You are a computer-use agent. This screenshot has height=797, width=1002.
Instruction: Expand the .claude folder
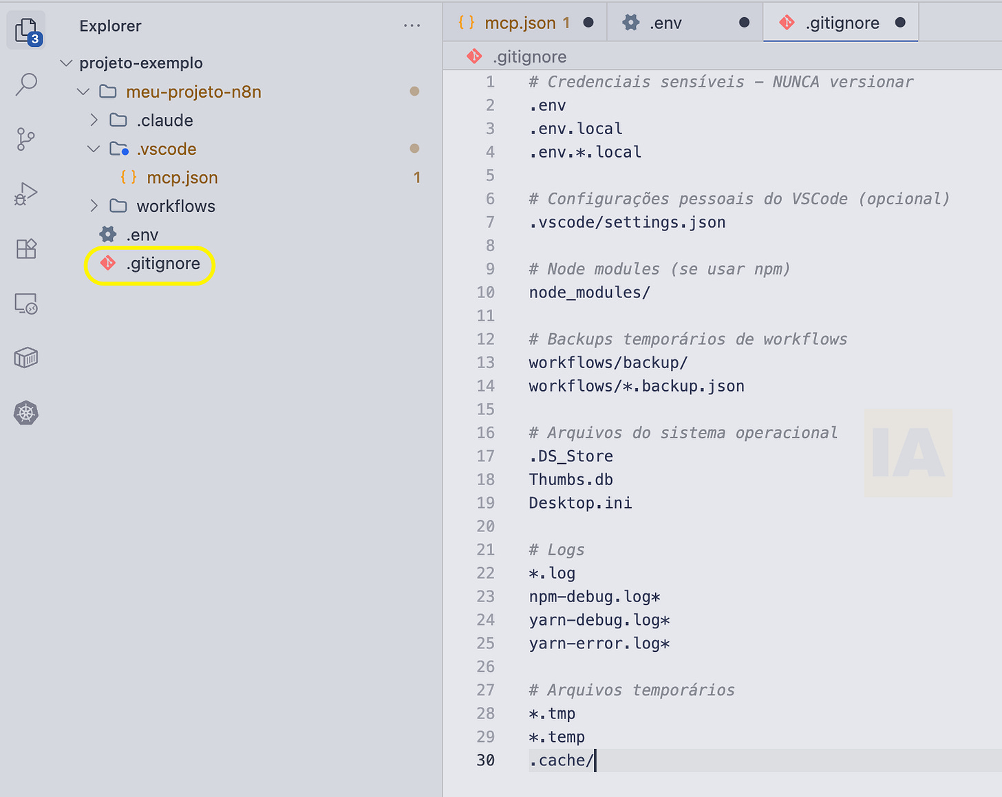[94, 120]
